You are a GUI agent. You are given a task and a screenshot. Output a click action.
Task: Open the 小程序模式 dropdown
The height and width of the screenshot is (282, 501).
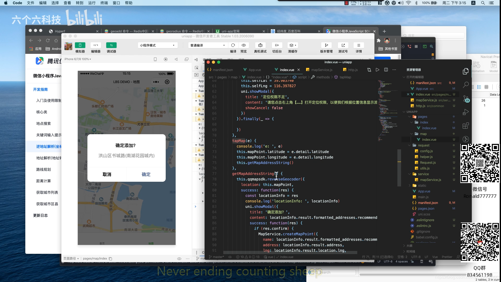pyautogui.click(x=157, y=45)
